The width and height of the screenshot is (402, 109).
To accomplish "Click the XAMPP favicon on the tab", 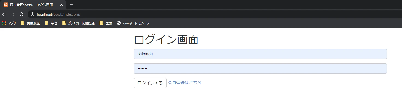I will [6, 5].
